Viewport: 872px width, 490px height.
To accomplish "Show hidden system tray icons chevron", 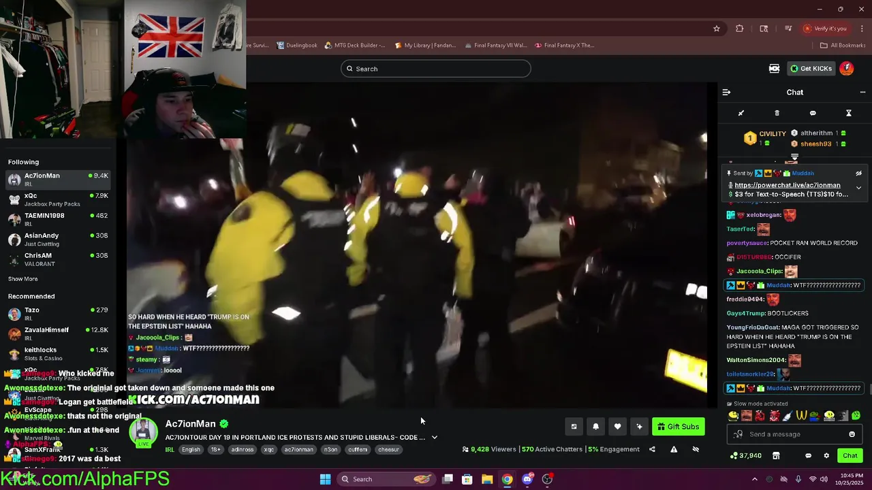I will pyautogui.click(x=754, y=479).
